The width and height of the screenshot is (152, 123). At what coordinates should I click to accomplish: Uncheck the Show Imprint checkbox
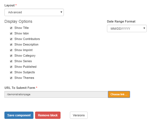pyautogui.click(x=11, y=50)
